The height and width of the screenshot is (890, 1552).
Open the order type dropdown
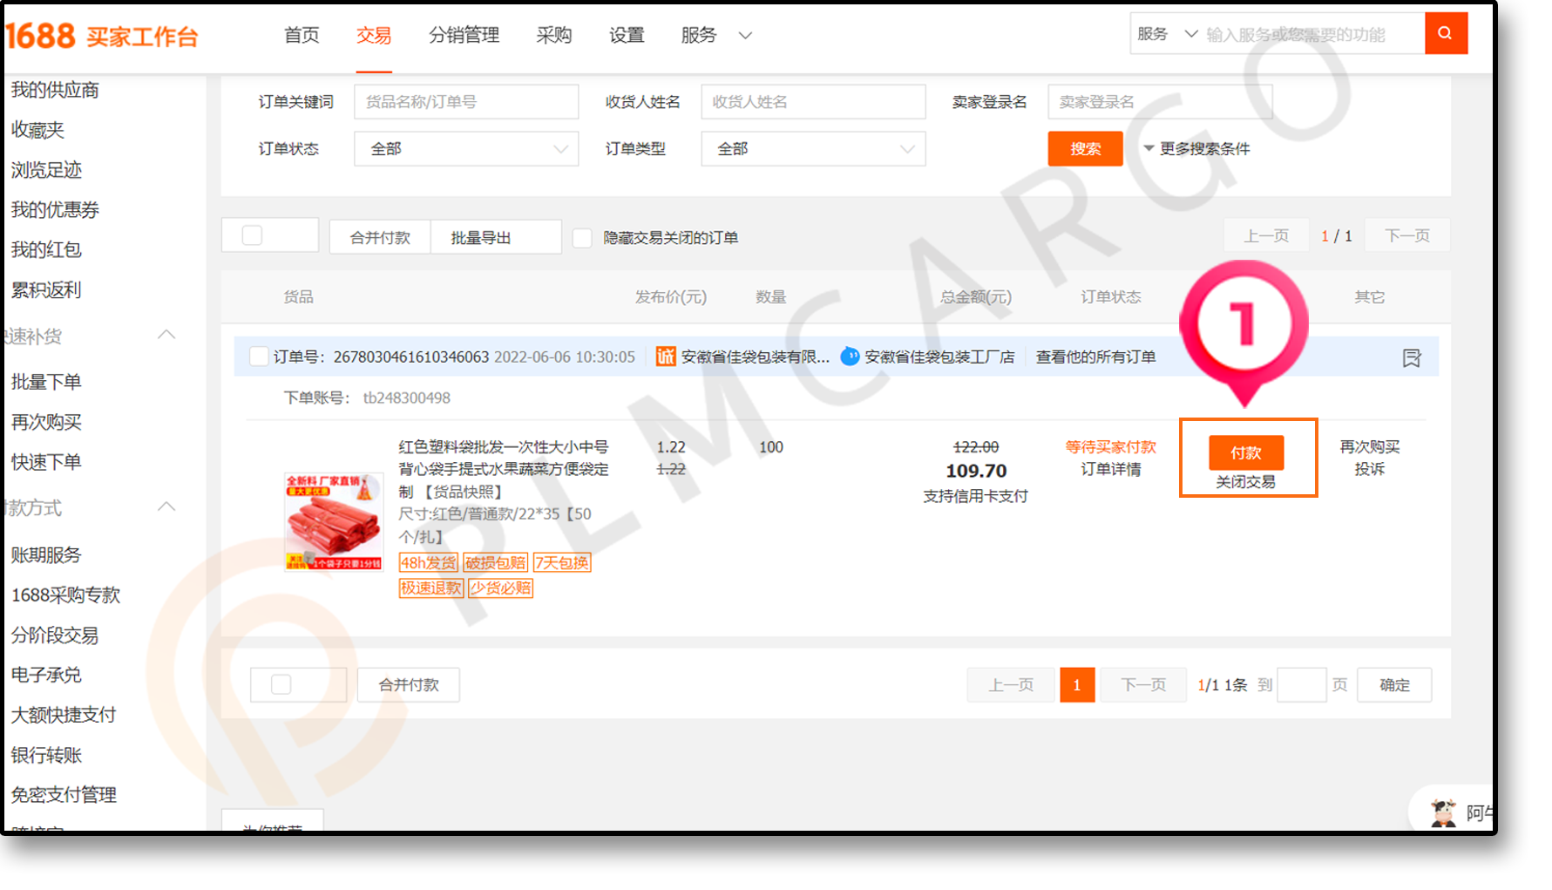(812, 149)
